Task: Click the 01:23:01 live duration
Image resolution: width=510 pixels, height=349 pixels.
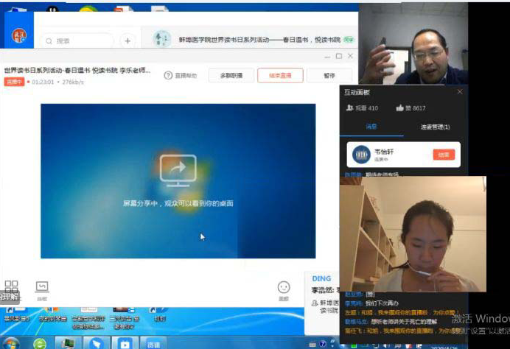Action: coord(43,82)
